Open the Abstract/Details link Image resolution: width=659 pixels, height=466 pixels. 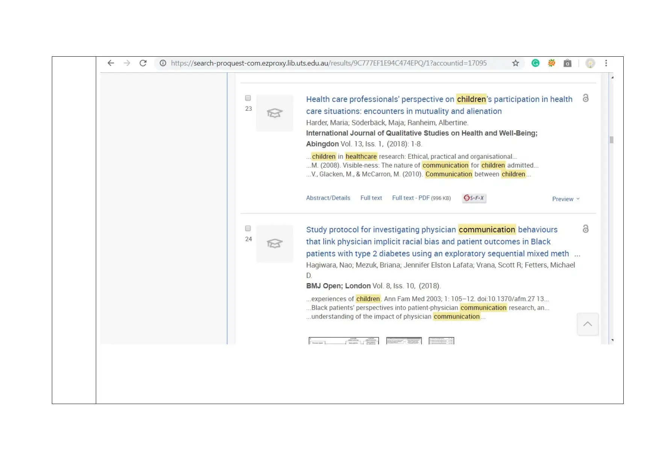[x=328, y=198]
